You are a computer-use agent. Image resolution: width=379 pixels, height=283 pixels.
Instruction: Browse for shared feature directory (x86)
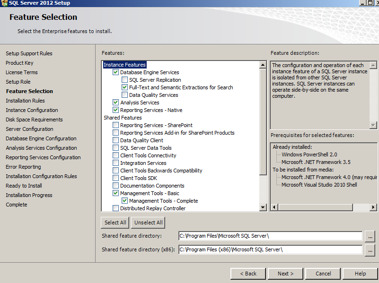[x=370, y=250]
